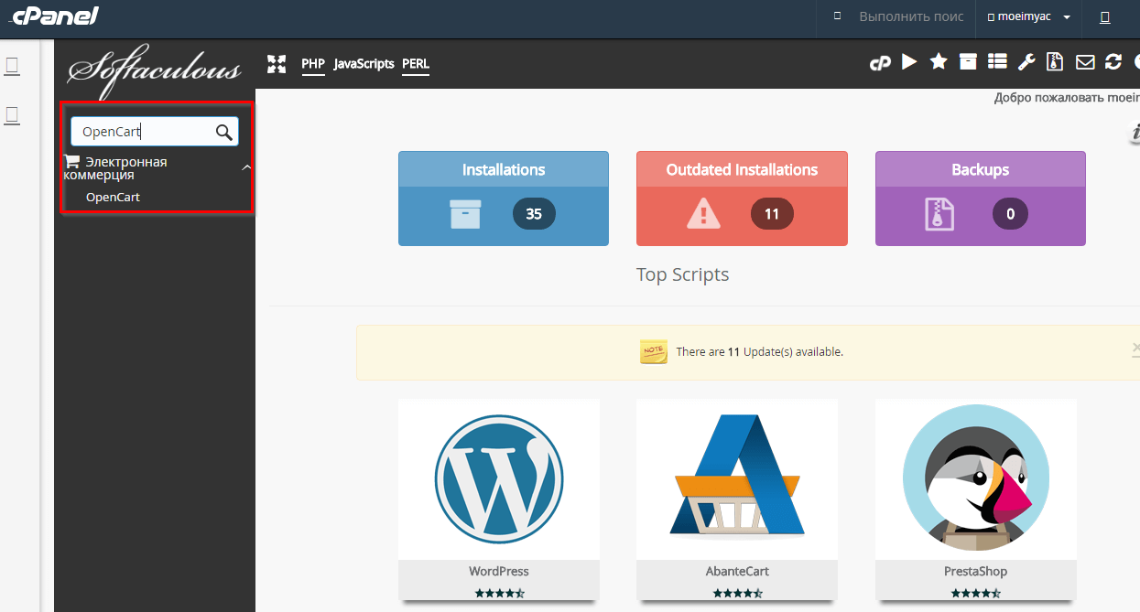The width and height of the screenshot is (1140, 612).
Task: Click the magnifier search icon
Action: click(224, 132)
